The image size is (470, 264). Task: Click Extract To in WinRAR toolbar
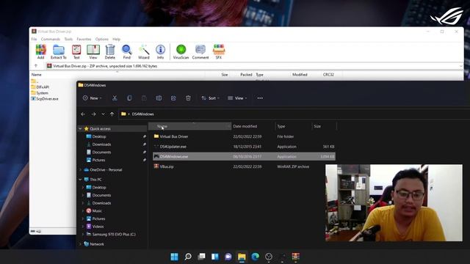59,51
